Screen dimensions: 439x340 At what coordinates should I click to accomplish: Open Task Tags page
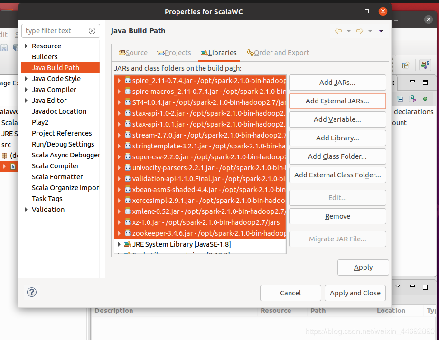(47, 199)
